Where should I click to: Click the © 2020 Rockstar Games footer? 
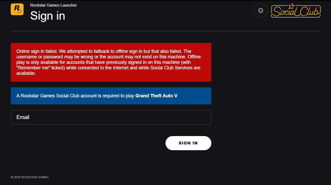30,177
